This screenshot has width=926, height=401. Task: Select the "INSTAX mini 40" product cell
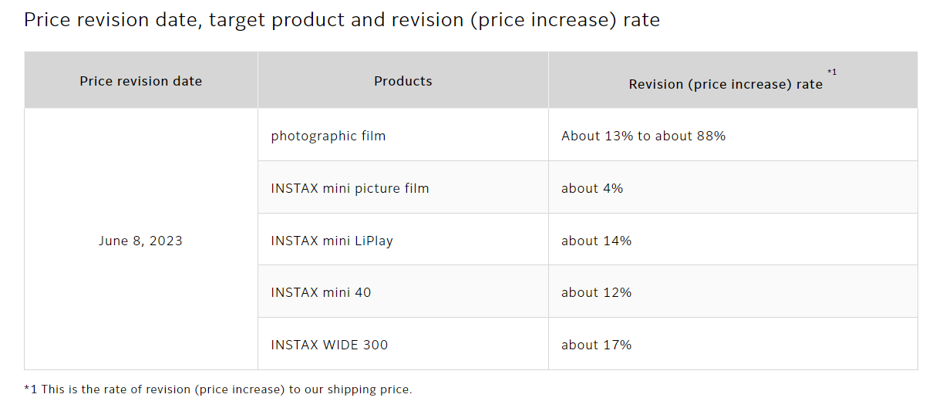coord(321,292)
